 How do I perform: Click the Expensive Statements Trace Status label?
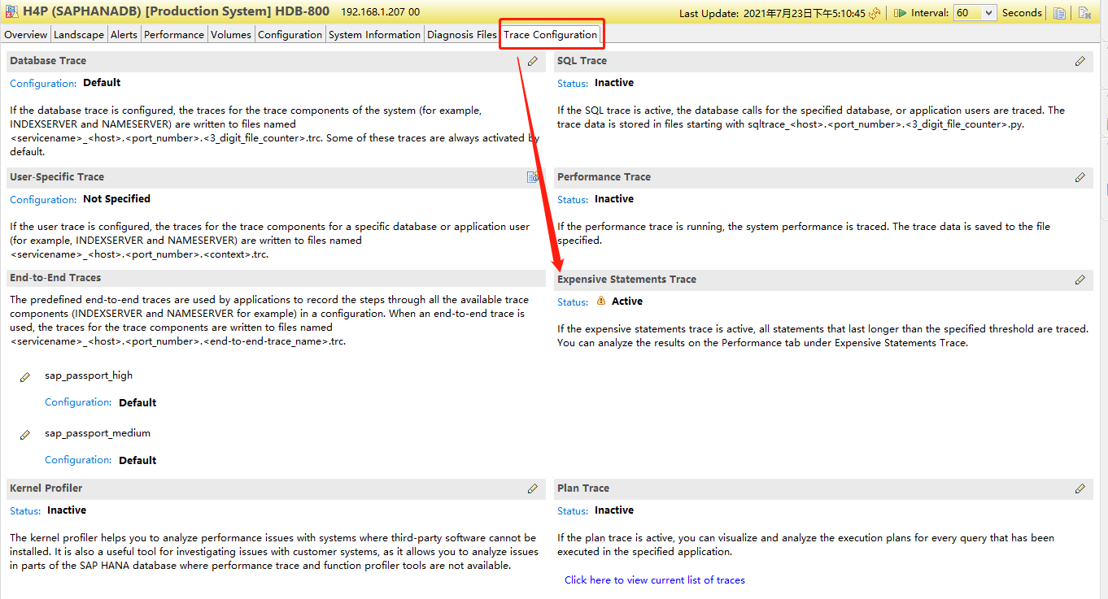(x=573, y=302)
